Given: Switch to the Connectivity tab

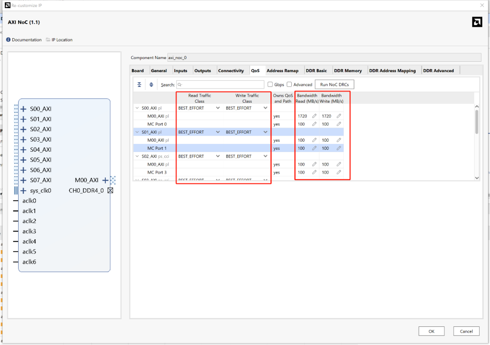Looking at the screenshot, I should click(x=231, y=71).
